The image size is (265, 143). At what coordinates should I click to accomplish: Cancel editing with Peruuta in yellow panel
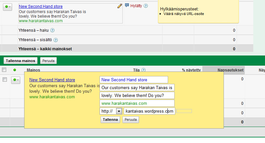tap(131, 119)
